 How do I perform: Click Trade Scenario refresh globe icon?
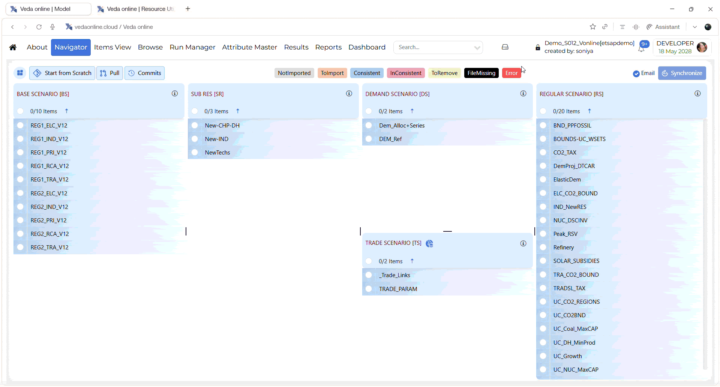[x=430, y=244]
